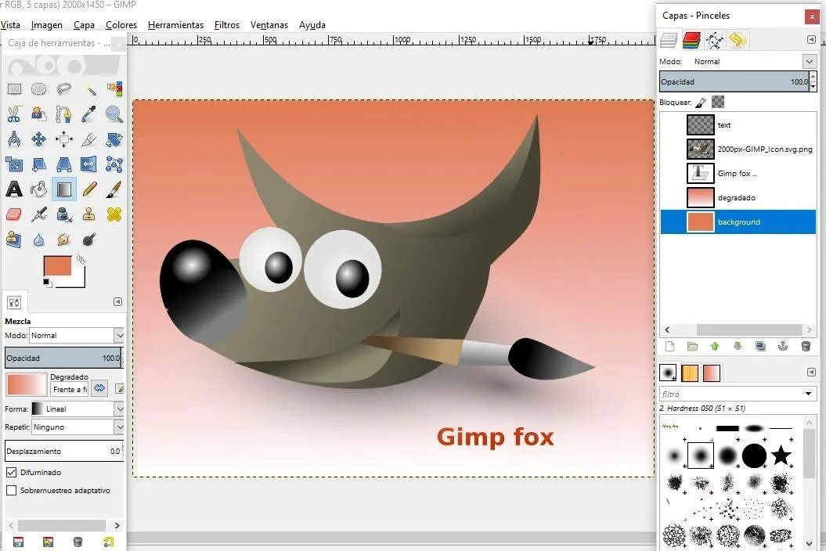This screenshot has height=551, width=826.
Task: Switch to the Paths tab in dock
Action: [x=715, y=40]
